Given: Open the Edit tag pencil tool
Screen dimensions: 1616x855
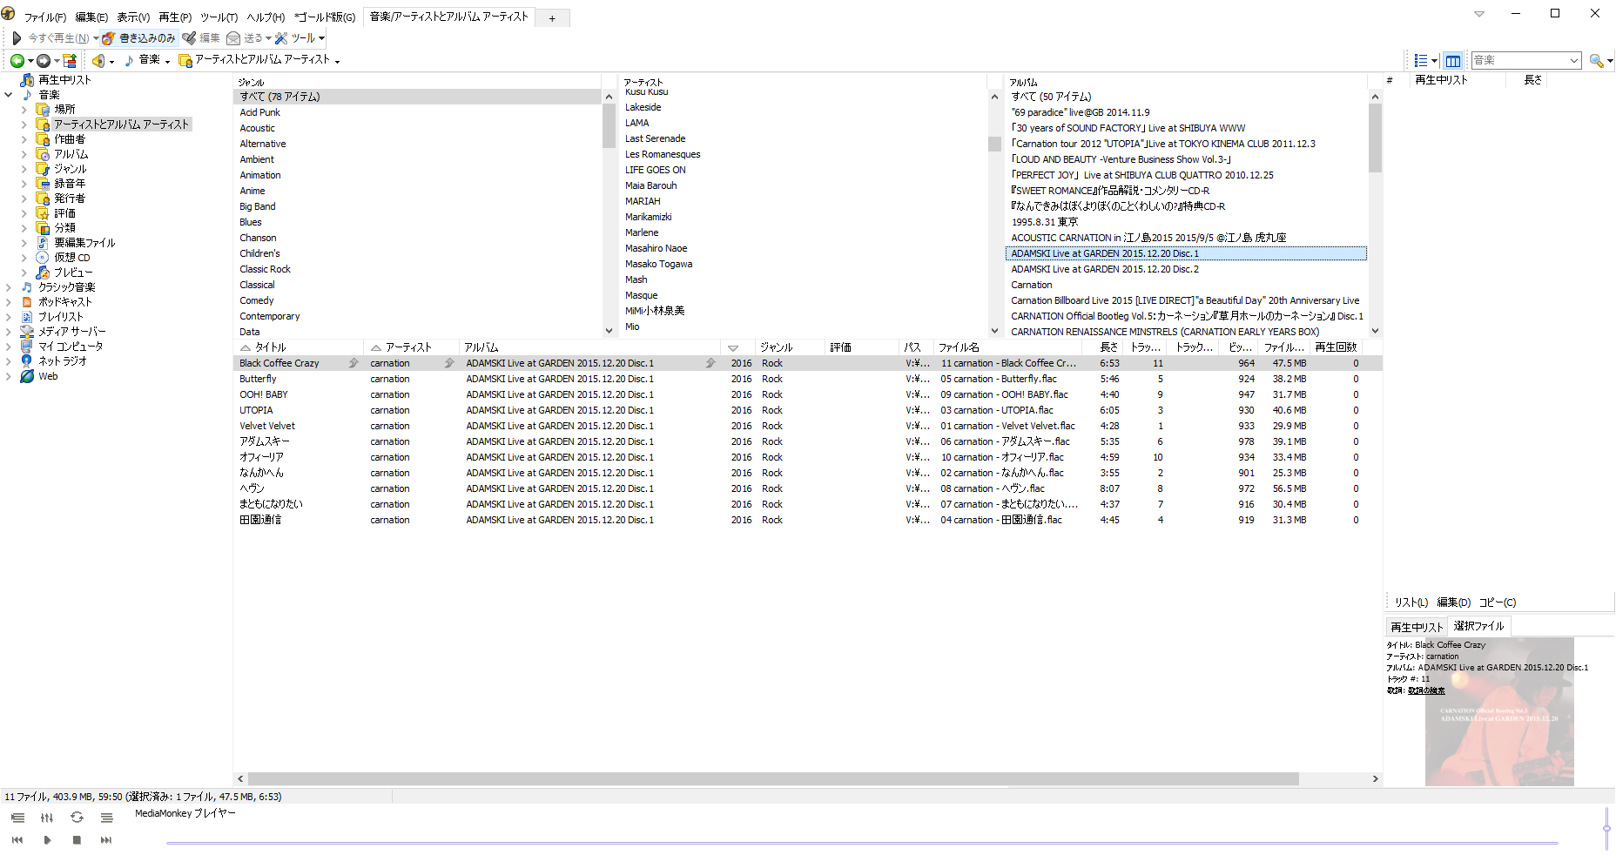Looking at the screenshot, I should (189, 38).
